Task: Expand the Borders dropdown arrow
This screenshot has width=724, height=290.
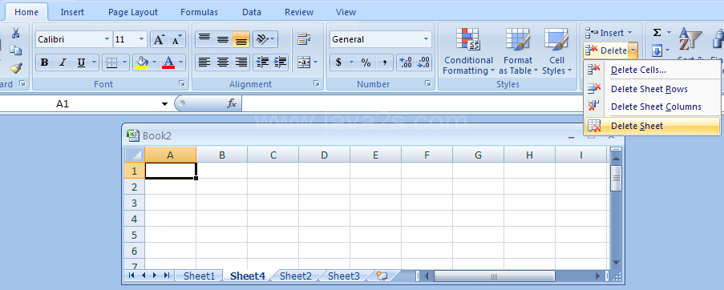Action: pos(124,62)
